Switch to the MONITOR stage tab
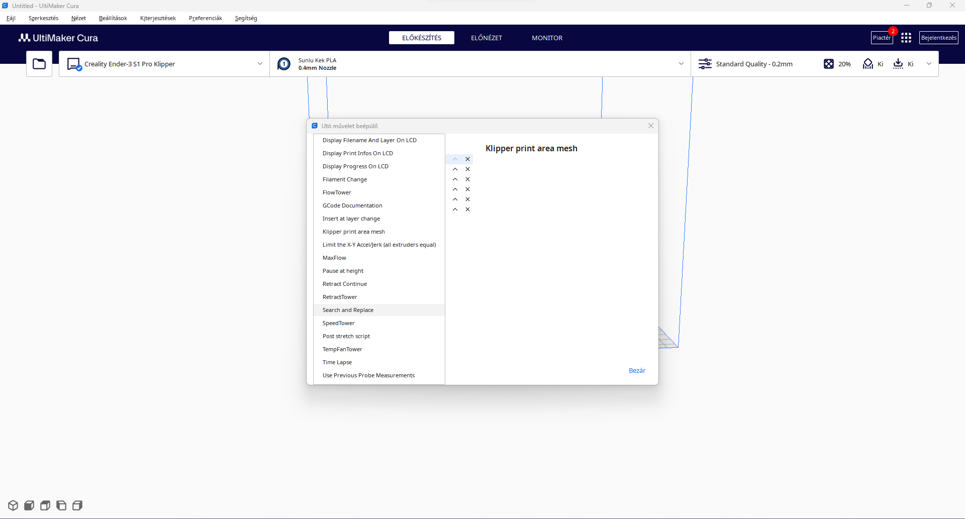Screen dimensions: 965x519 point(547,38)
